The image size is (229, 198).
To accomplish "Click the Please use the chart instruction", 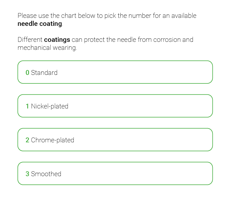I will (x=107, y=19).
